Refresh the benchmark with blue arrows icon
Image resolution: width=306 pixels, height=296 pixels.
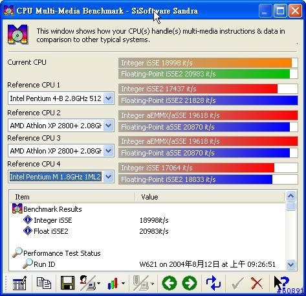[x=213, y=283]
